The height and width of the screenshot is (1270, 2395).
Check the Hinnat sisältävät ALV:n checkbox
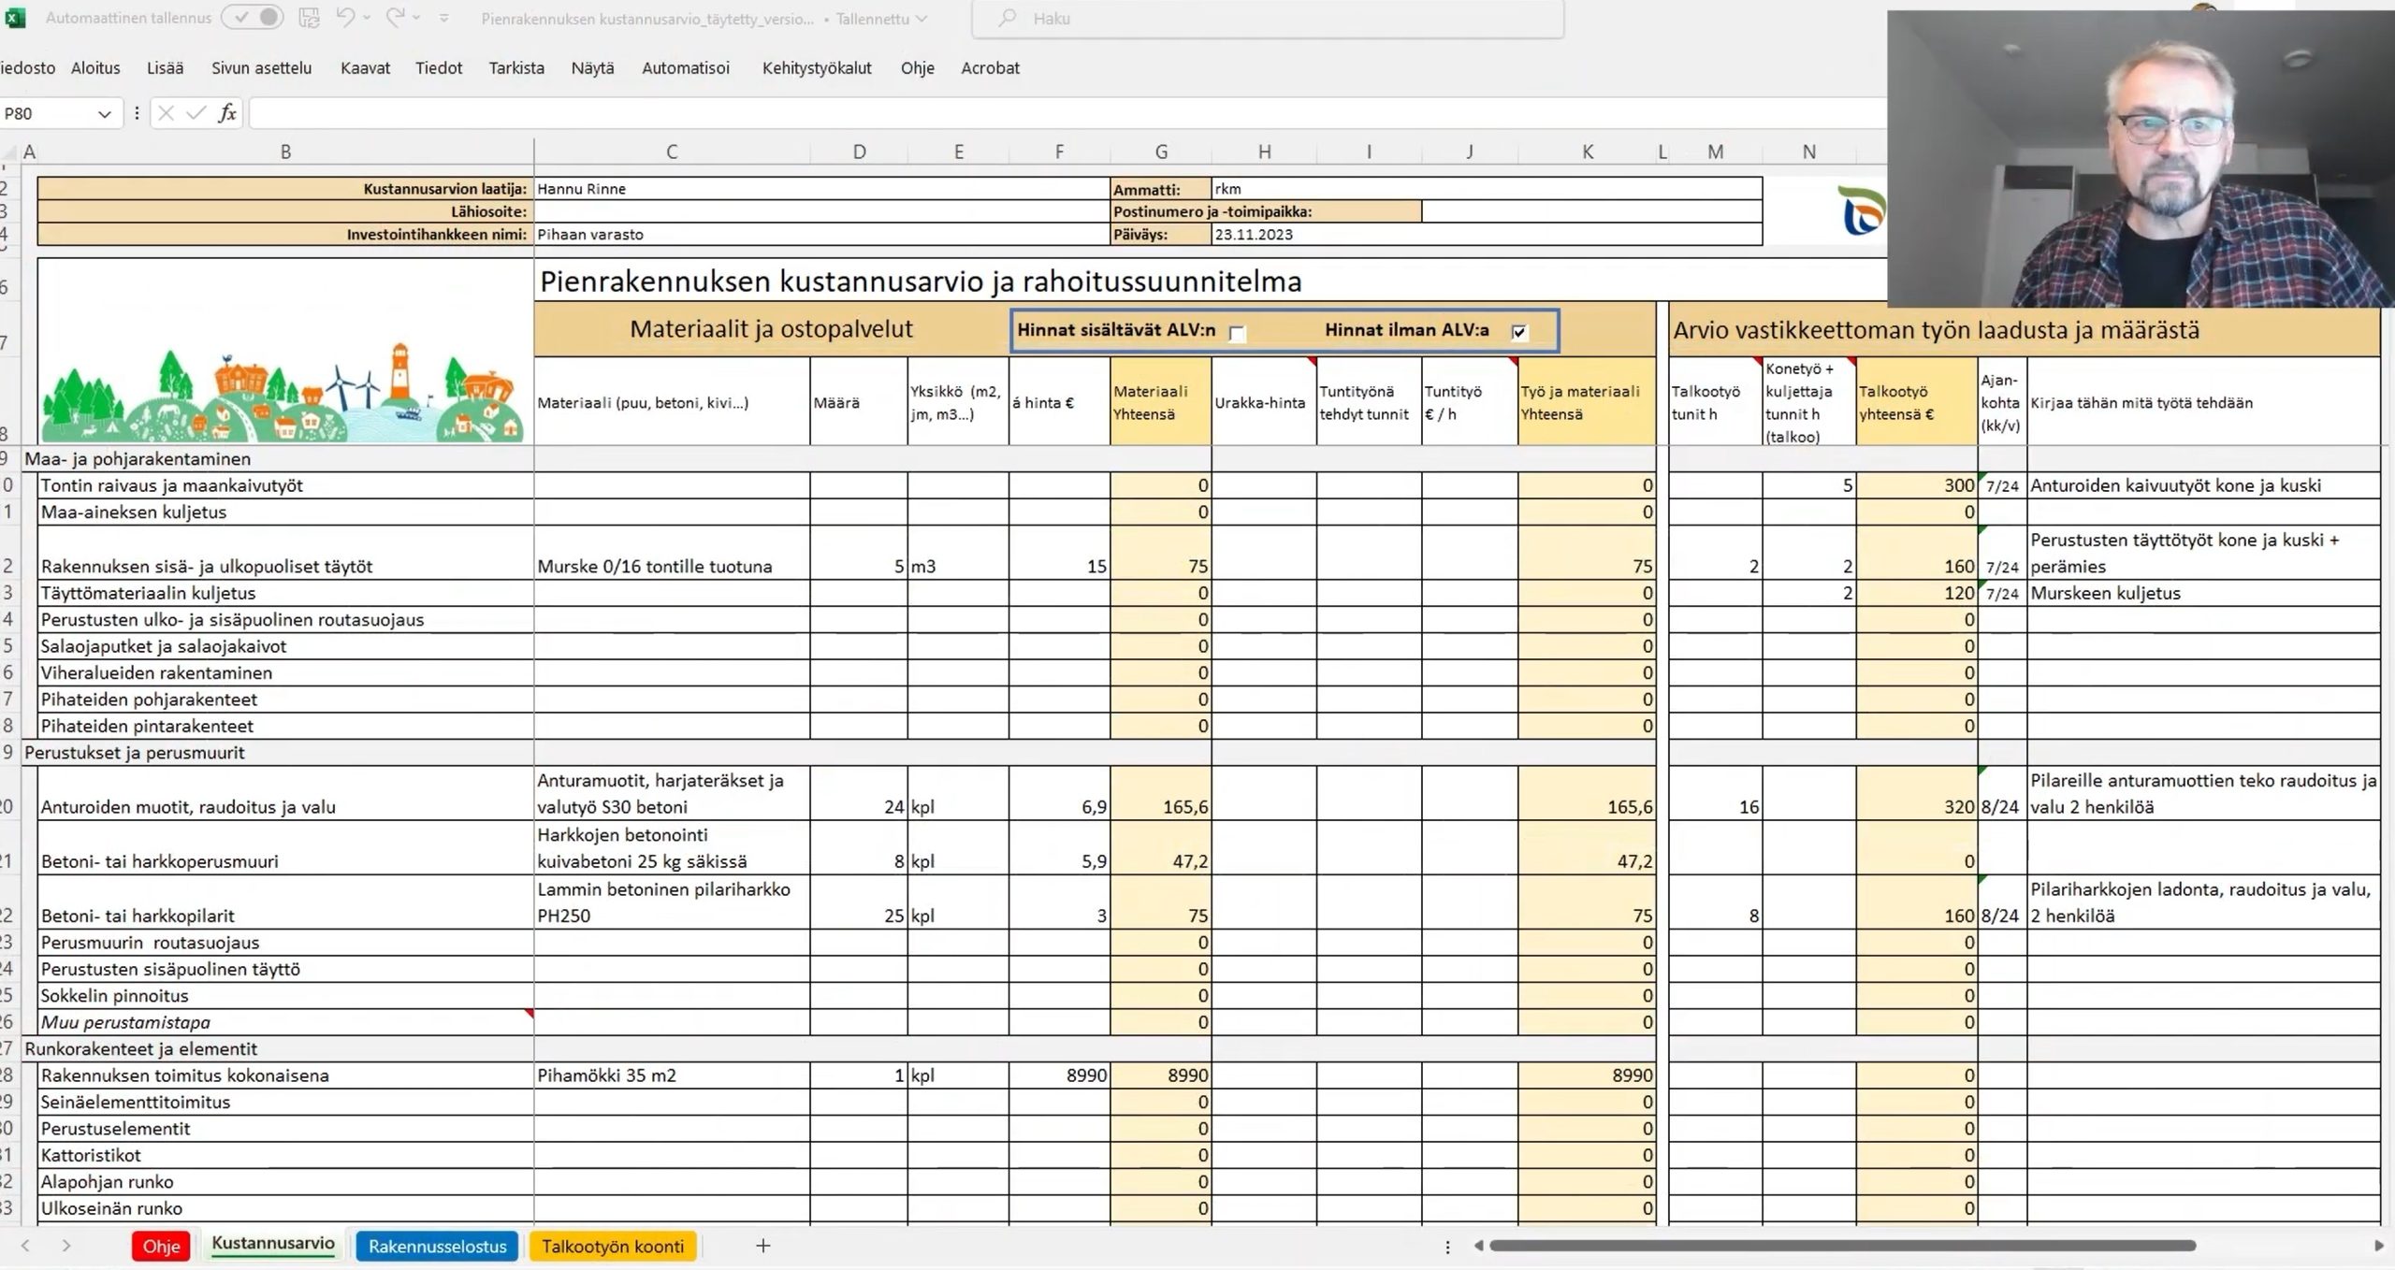tap(1237, 333)
